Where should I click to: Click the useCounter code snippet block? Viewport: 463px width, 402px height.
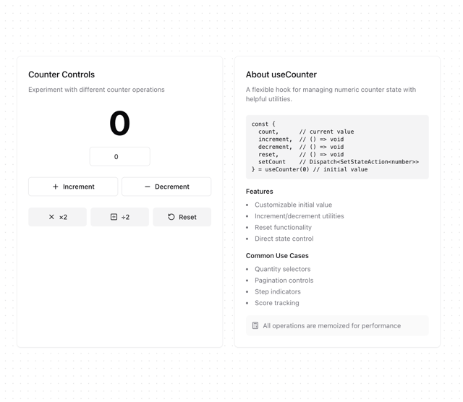(x=337, y=147)
